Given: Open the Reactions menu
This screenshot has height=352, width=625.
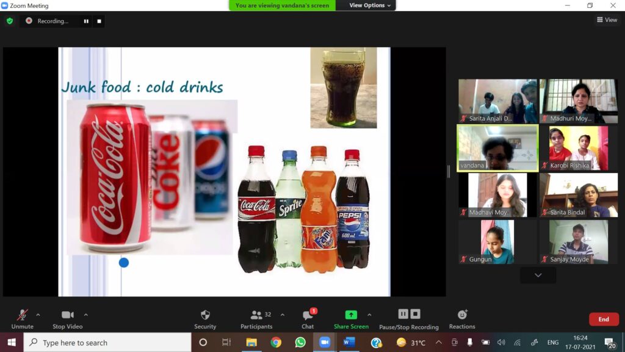Looking at the screenshot, I should 462,319.
